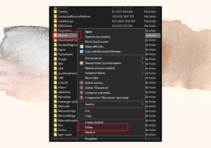The height and width of the screenshot is (148, 211).
Task: Click the date 6/1/2021 9:20 AM
Action: coord(122,12)
